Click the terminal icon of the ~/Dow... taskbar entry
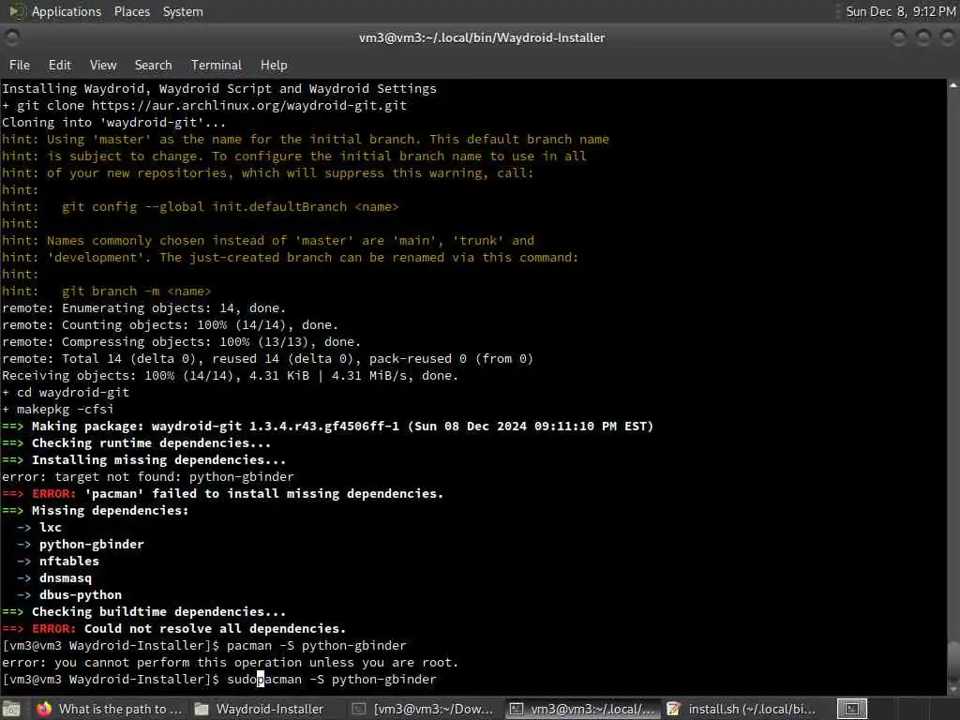Viewport: 960px width, 720px height. tap(359, 709)
